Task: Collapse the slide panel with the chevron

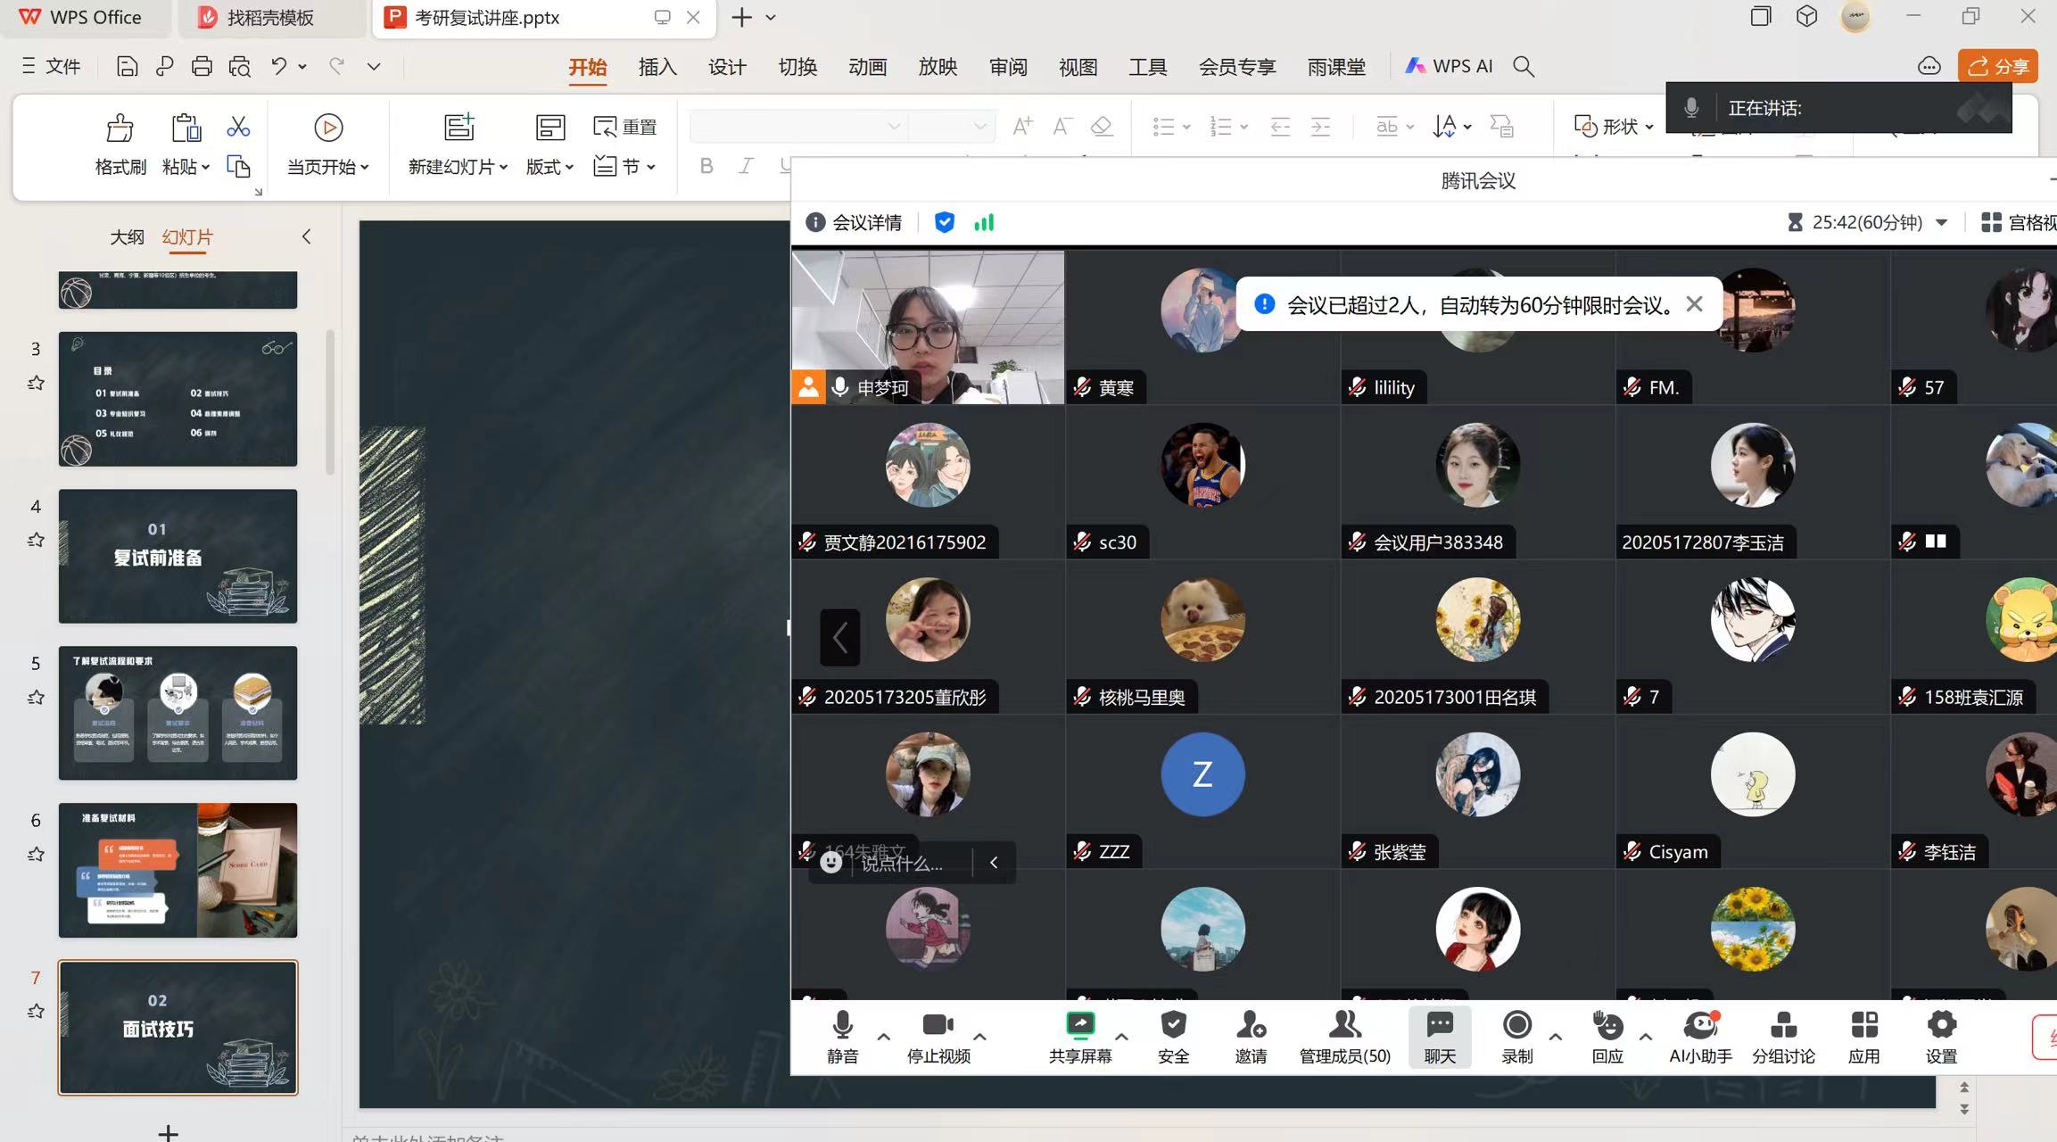Action: (x=306, y=237)
